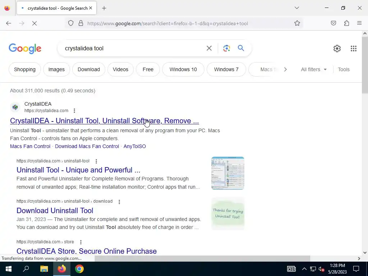The image size is (368, 276).
Task: Show more filter chips with the arrow
Action: [x=285, y=69]
